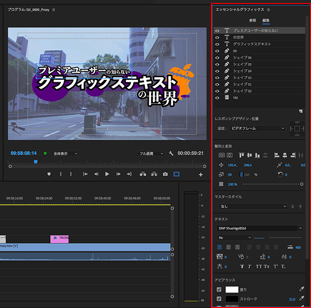Click the Lift button in program monitor
Image resolution: width=311 pixels, height=308 pixels.
[143, 174]
